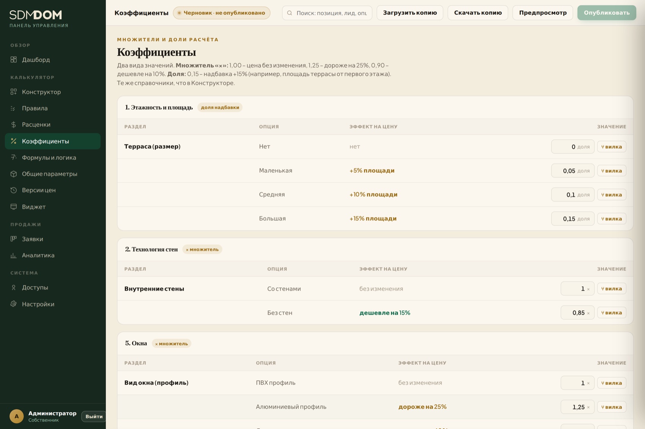Viewport: 645px width, 429px height.
Task: Open the Правила menu item
Action: pos(53,108)
